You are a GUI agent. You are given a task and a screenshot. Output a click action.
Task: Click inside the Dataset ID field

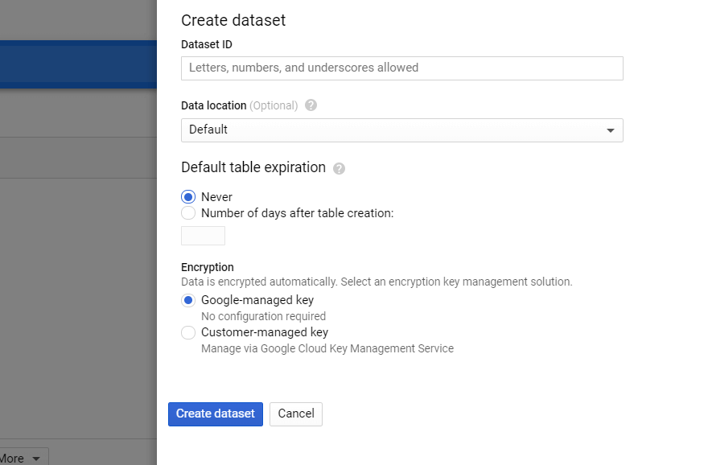click(x=401, y=68)
